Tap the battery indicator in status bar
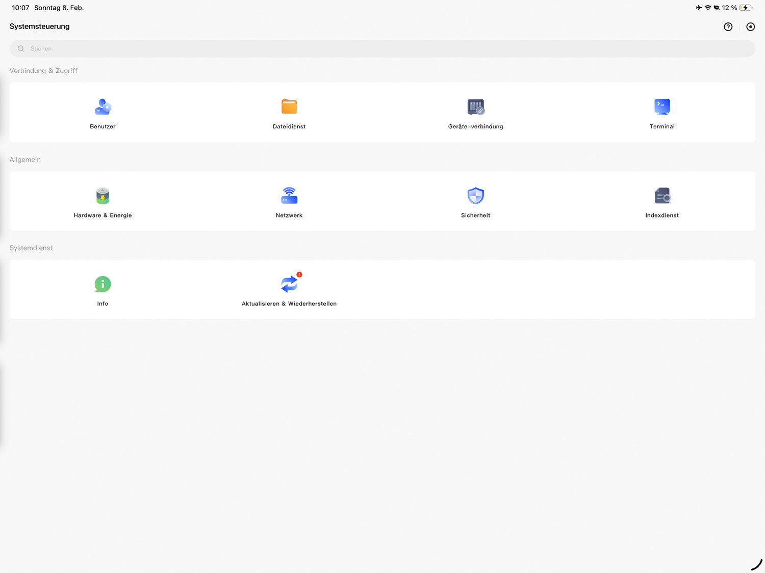 [746, 8]
